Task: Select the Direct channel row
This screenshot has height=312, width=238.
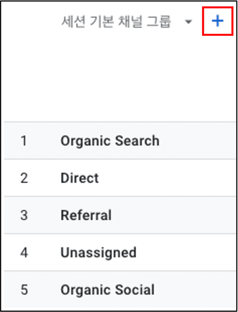Action: (x=120, y=178)
